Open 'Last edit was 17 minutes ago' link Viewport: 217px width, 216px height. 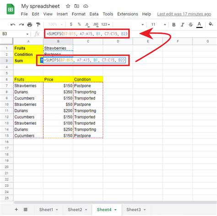click(x=184, y=14)
